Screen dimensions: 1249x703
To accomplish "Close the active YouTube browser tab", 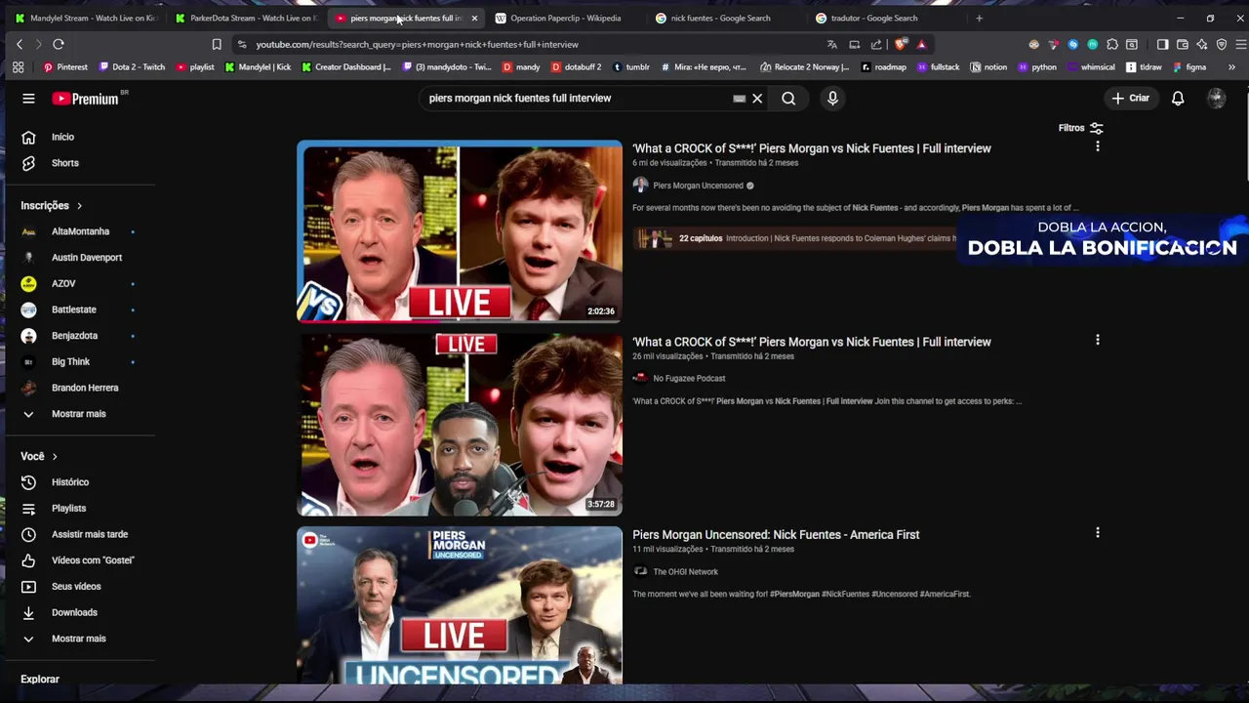I will pyautogui.click(x=474, y=18).
